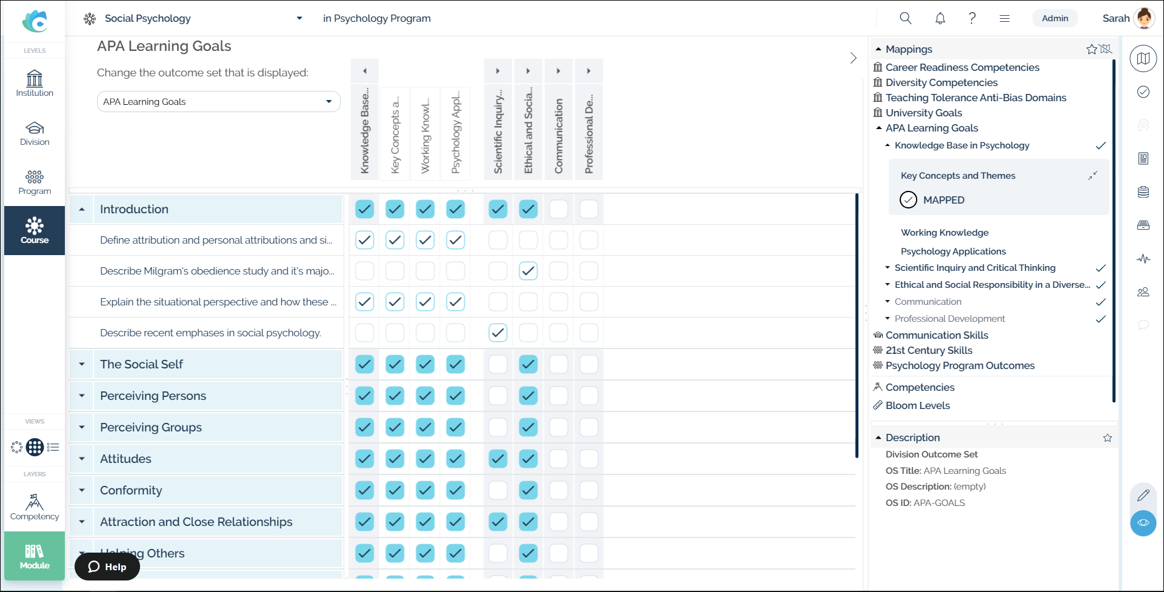Go to Institution level in sidebar
The image size is (1164, 592).
tap(35, 84)
